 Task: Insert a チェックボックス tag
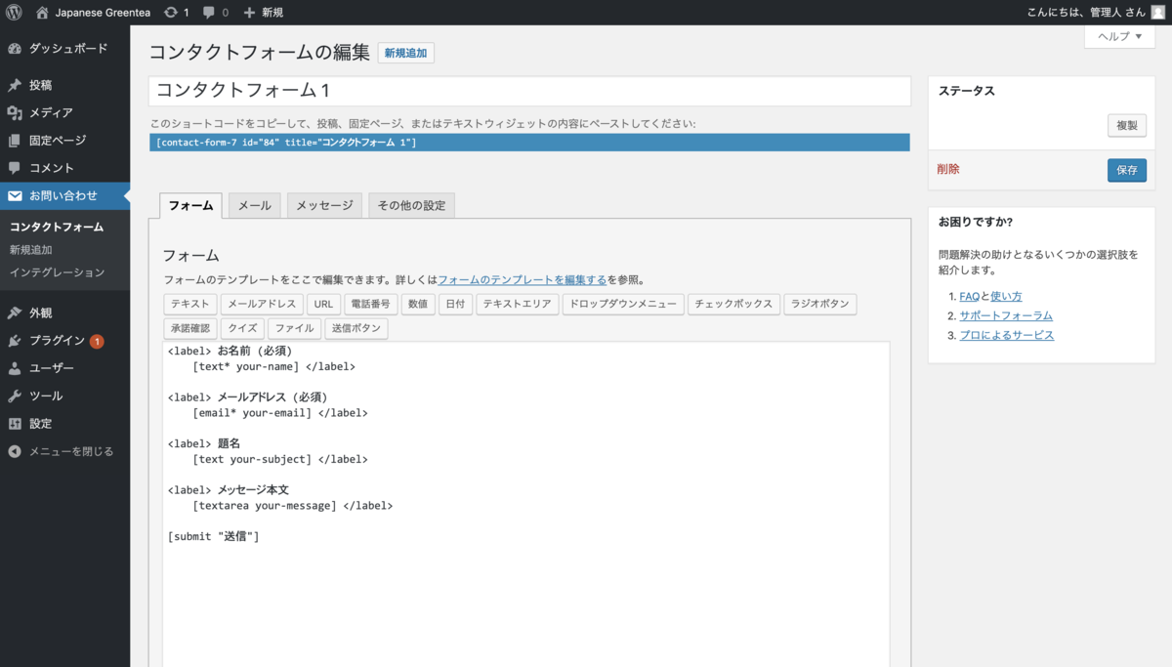pos(733,304)
